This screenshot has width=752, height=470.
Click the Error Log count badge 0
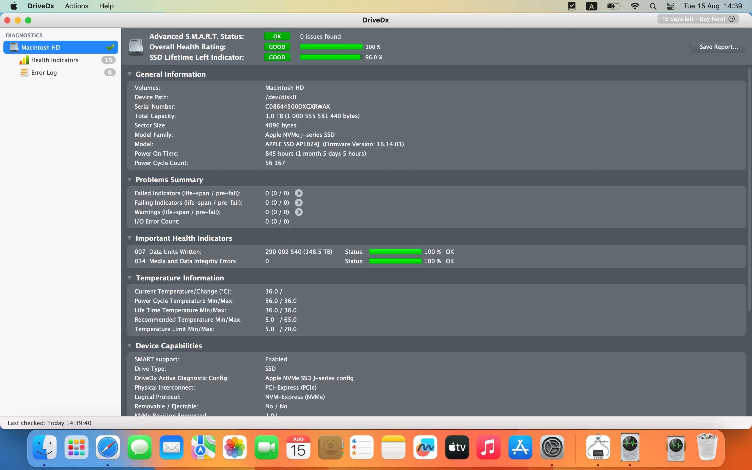[110, 72]
